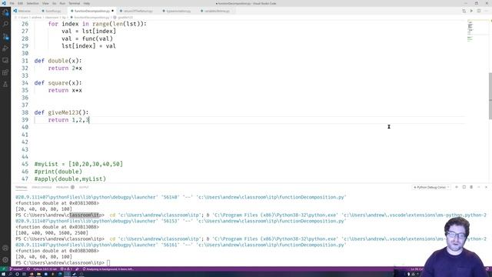Expand the functionDecomposition.py breadcrumb
Screen dimensions: 492x277
[x=91, y=17]
